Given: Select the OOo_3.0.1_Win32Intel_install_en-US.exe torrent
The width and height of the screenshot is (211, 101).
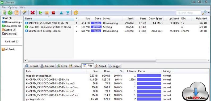Looking at the screenshot, I should click(50, 27).
